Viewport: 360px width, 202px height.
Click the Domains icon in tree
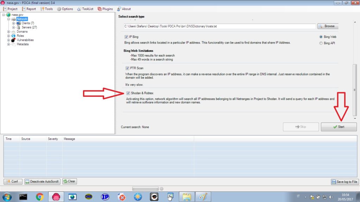click(x=14, y=32)
